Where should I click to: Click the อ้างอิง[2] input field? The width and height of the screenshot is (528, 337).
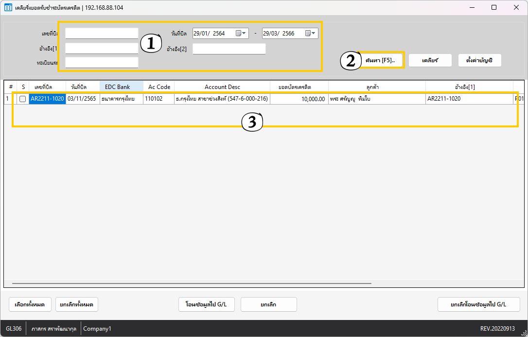click(229, 49)
